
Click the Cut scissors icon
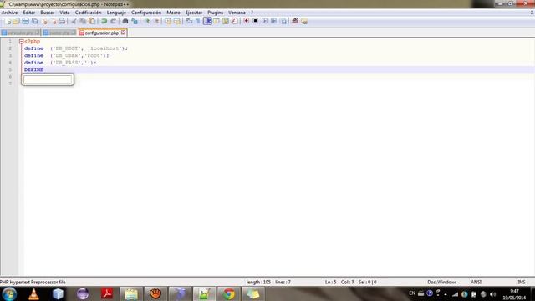74,21
